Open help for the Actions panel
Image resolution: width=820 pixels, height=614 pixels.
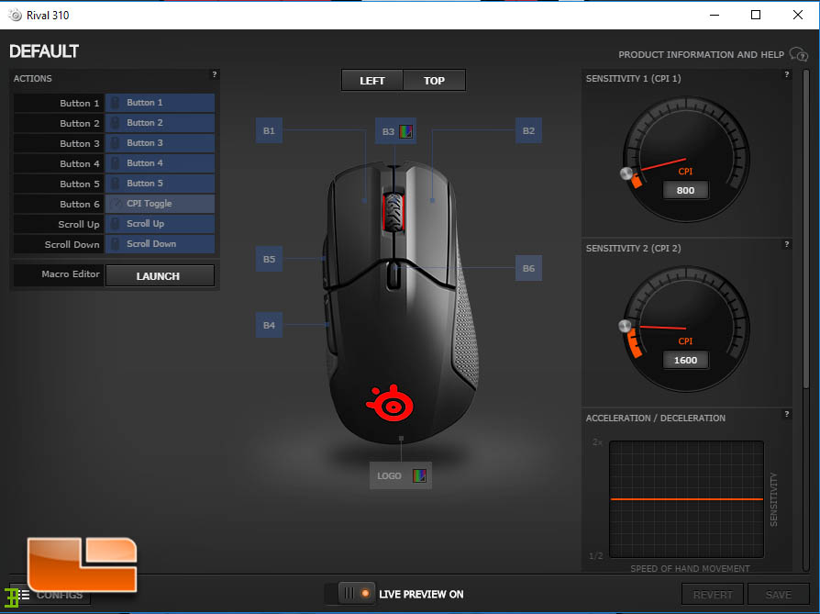(214, 74)
